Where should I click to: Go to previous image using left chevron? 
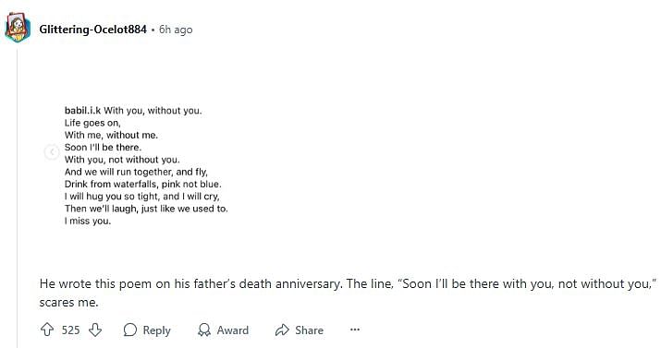click(52, 151)
